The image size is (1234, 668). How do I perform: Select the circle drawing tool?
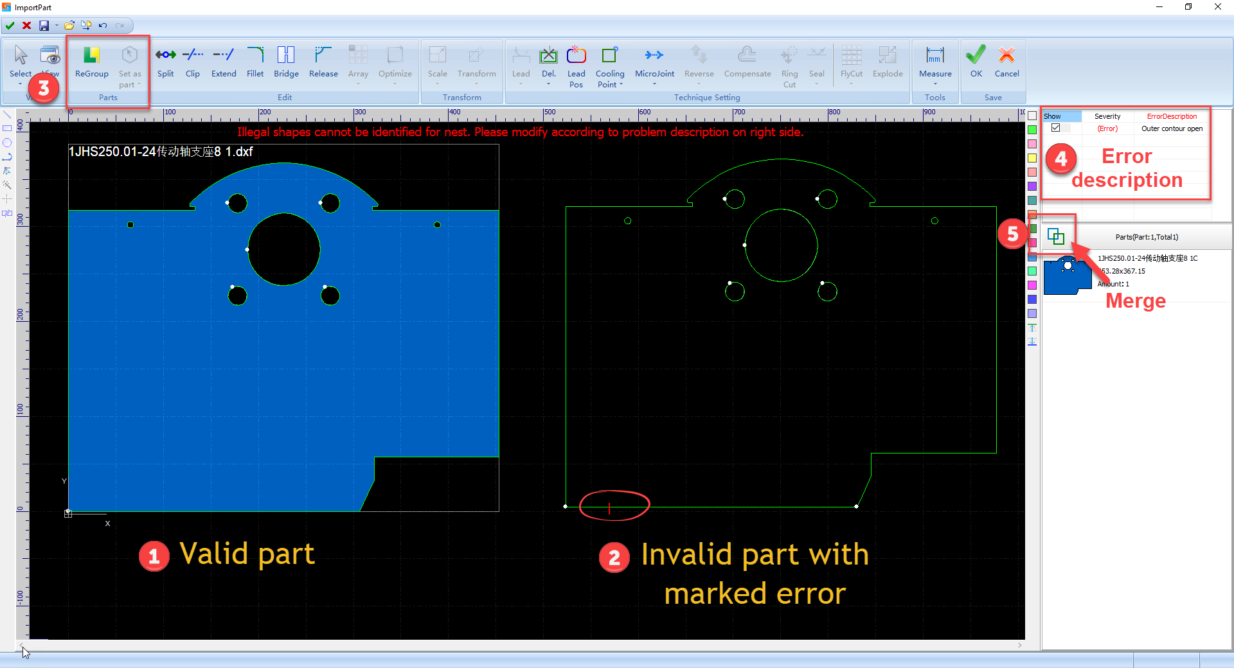(7, 143)
